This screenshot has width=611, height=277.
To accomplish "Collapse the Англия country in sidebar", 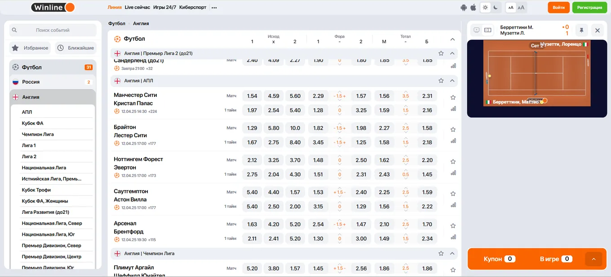I will pos(53,97).
